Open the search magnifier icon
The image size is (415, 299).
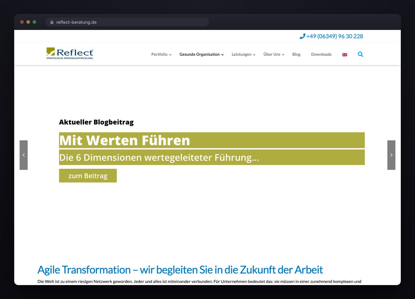point(360,54)
